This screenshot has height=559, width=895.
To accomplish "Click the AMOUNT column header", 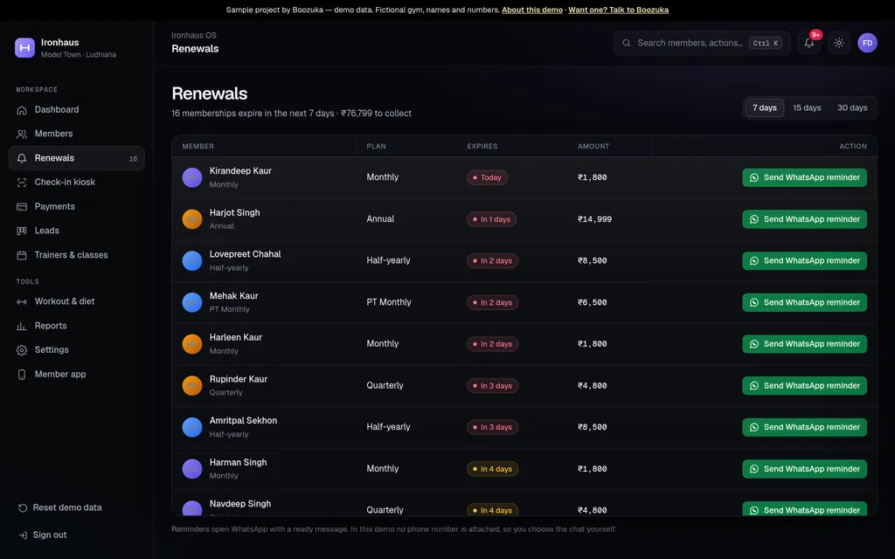I will [593, 147].
